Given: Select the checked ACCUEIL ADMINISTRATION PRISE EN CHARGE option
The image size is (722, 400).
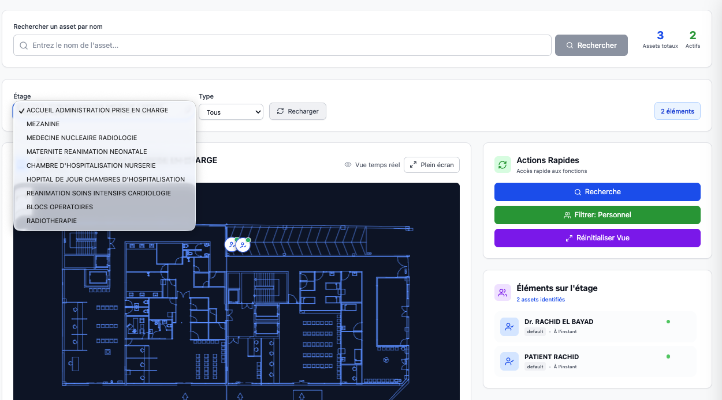Looking at the screenshot, I should (x=97, y=110).
